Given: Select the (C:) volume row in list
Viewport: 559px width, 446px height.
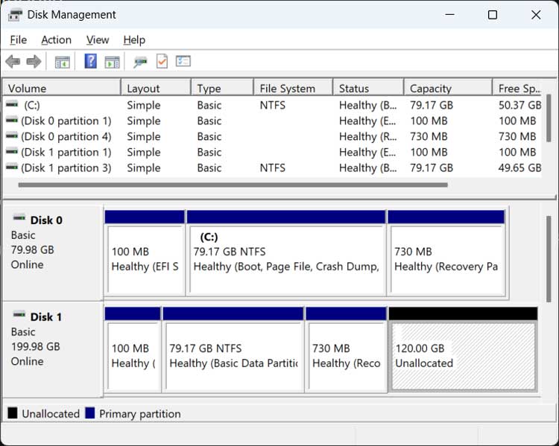Looking at the screenshot, I should 31,105.
